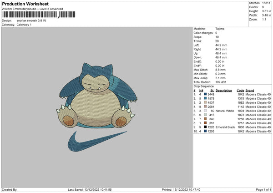Click the teal swoosh embroidery below Snorlax
This screenshot has height=193, width=273.
(x=96, y=141)
